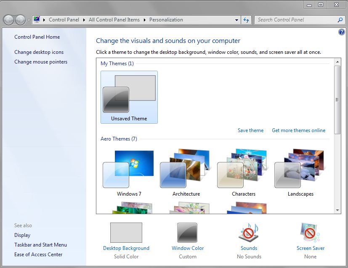Open Display under See also
Viewport: 348px width, 268px height.
[22, 235]
